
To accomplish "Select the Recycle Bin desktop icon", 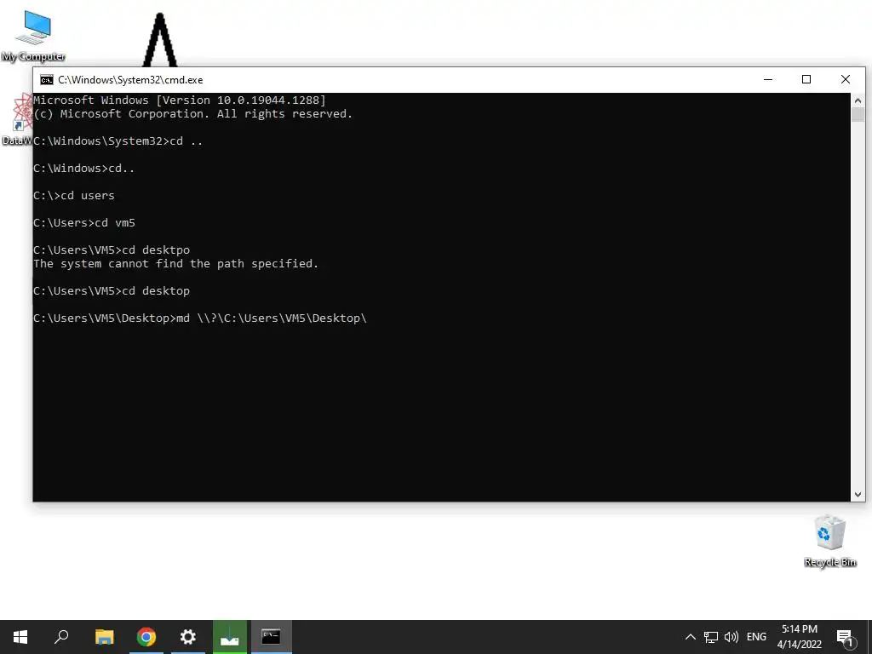I will point(829,541).
